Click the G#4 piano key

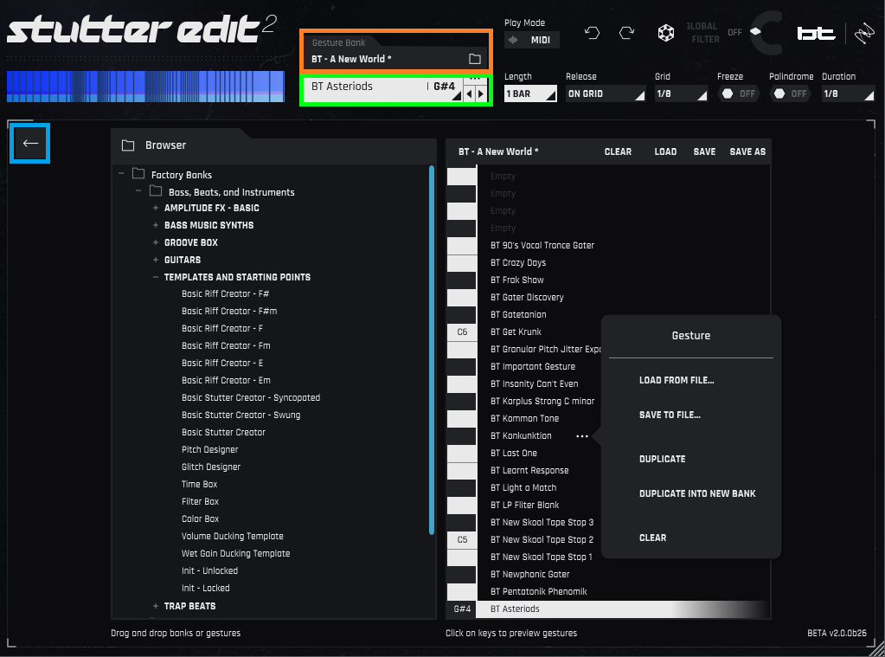(462, 609)
